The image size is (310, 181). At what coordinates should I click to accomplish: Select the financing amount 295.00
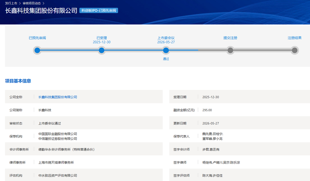207,110
